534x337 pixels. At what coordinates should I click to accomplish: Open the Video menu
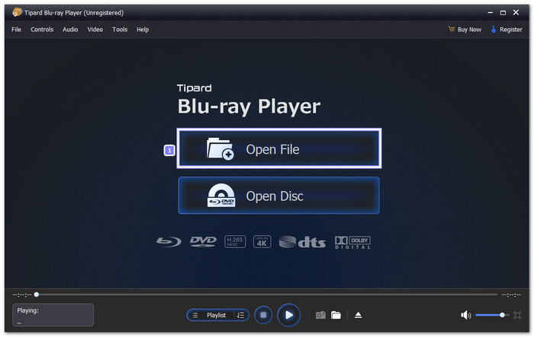point(95,30)
